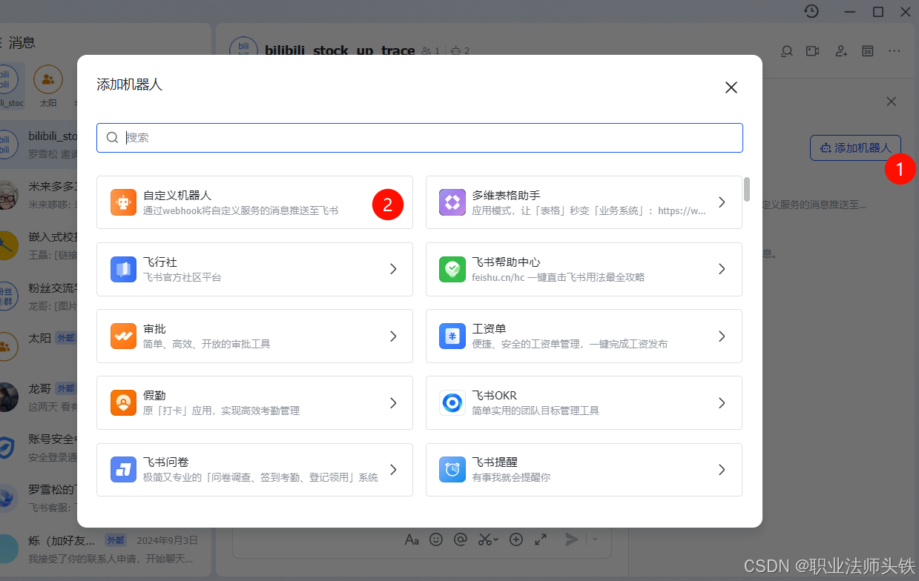Open 太阳 外部 conversation row

[x=39, y=346]
